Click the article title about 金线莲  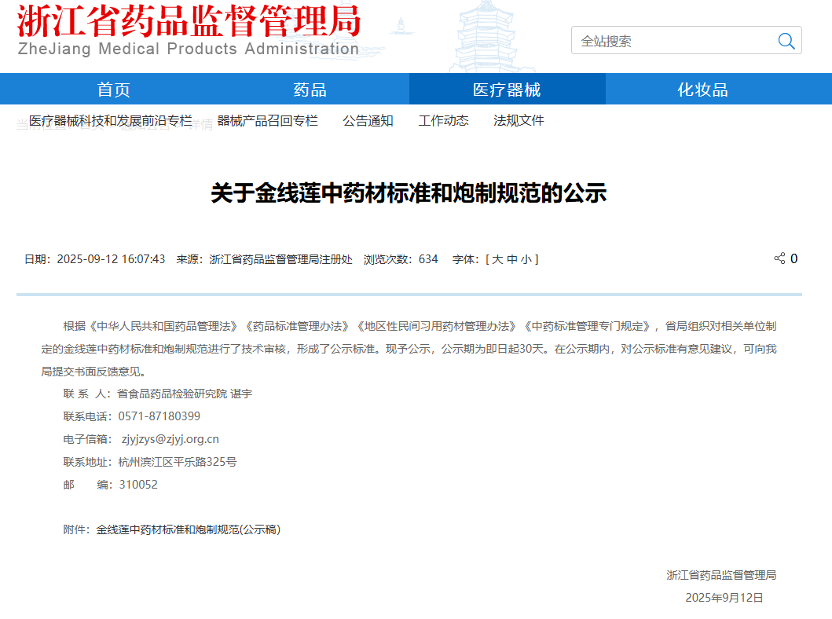coord(409,193)
